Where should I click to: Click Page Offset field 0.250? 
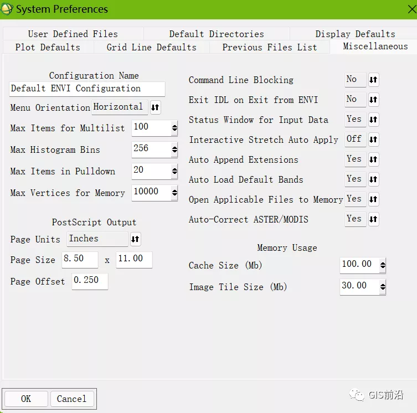pyautogui.click(x=90, y=281)
